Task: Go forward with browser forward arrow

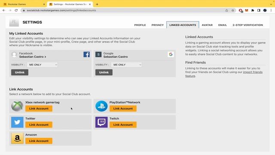Action: click(x=10, y=10)
